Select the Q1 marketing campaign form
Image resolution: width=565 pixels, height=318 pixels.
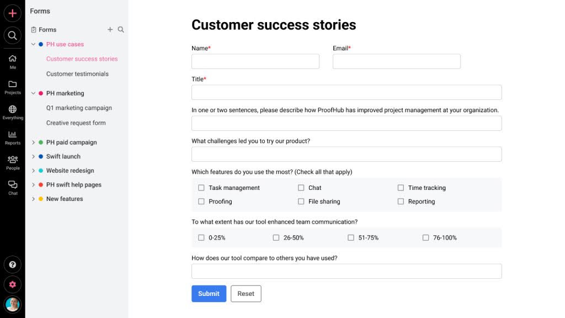click(x=79, y=108)
